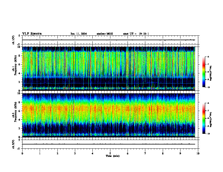The width and height of the screenshot is (223, 172).
Task: Click the "3" minute tick on Time axis
Action: pos(75,153)
